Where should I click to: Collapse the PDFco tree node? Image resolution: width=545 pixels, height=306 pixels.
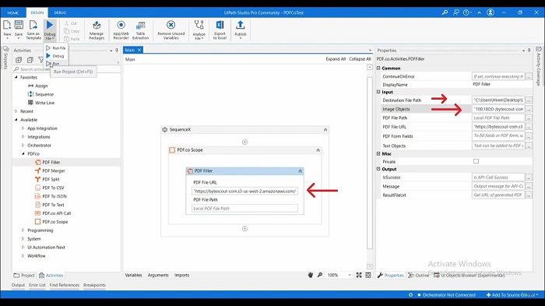tap(23, 153)
